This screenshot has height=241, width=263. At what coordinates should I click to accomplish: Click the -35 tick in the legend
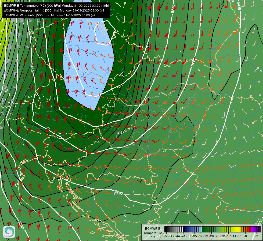coord(194,236)
